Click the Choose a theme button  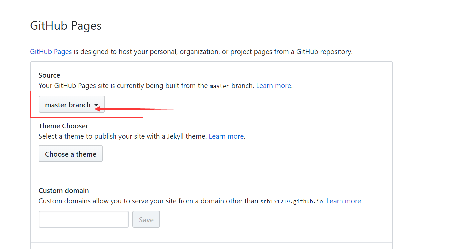(71, 154)
